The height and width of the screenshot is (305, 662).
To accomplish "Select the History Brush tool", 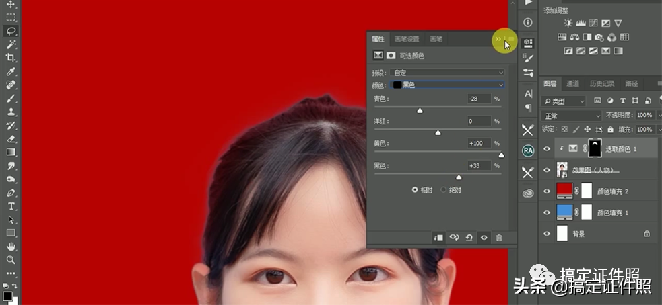I will click(11, 125).
